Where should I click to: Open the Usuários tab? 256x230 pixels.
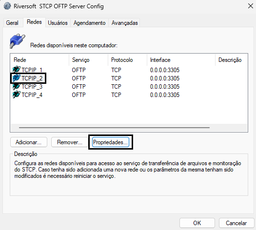coord(58,23)
